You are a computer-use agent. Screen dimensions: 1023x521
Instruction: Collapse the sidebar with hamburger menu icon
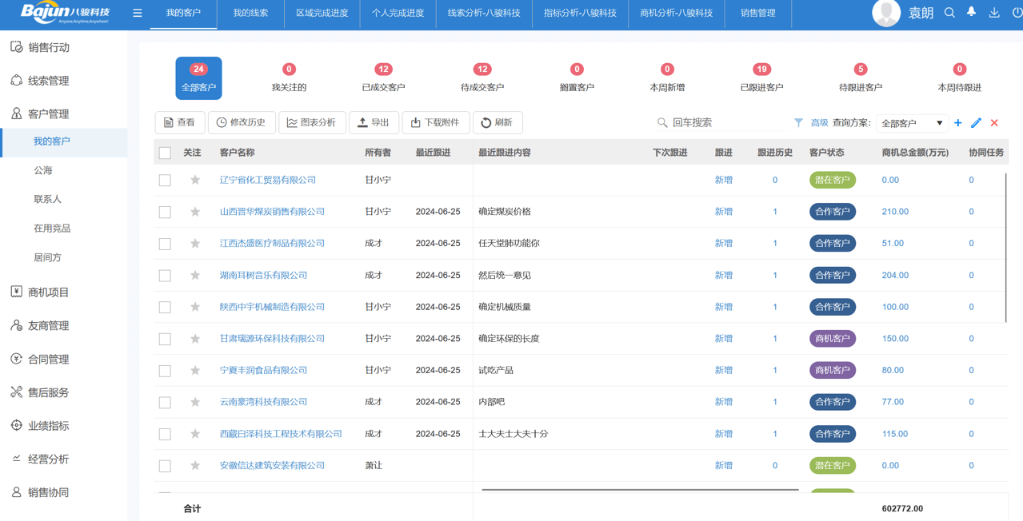pos(137,14)
